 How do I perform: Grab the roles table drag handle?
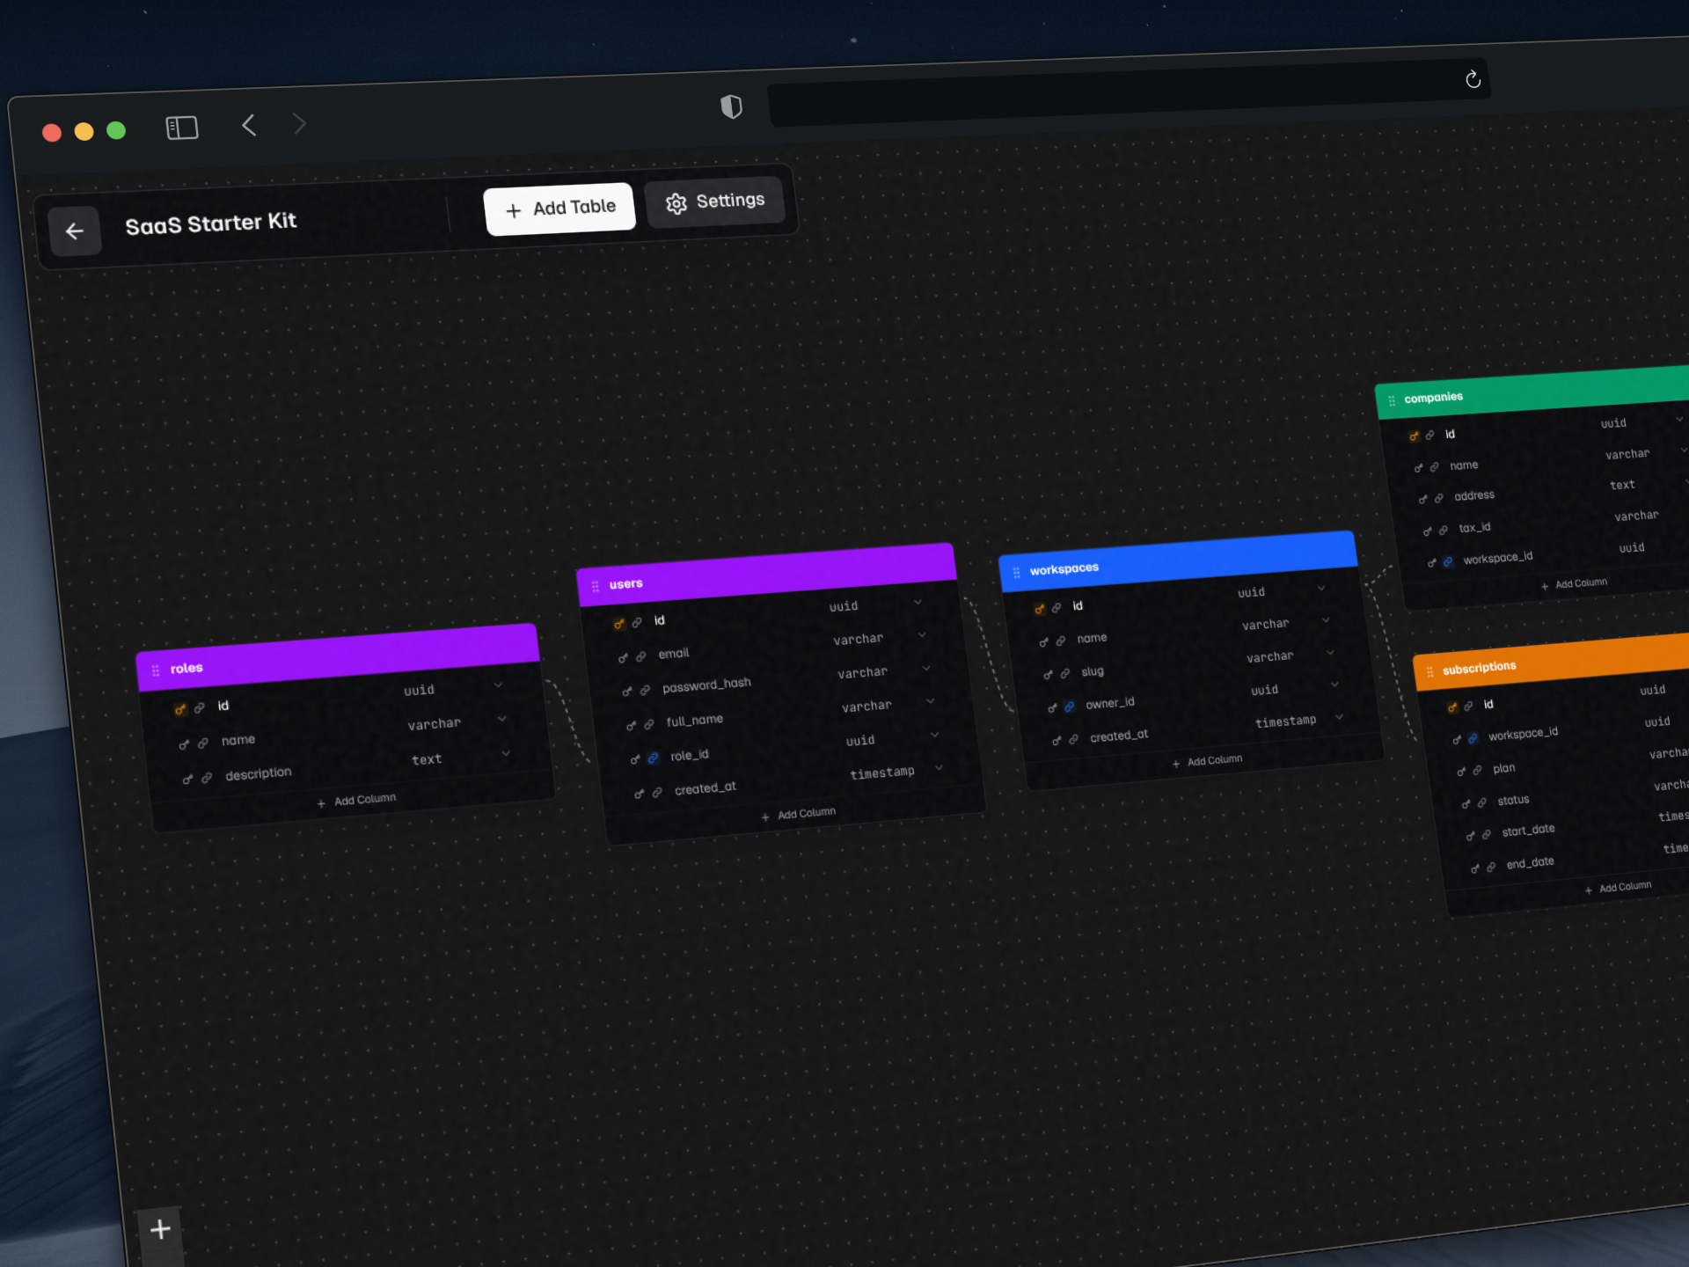[156, 670]
